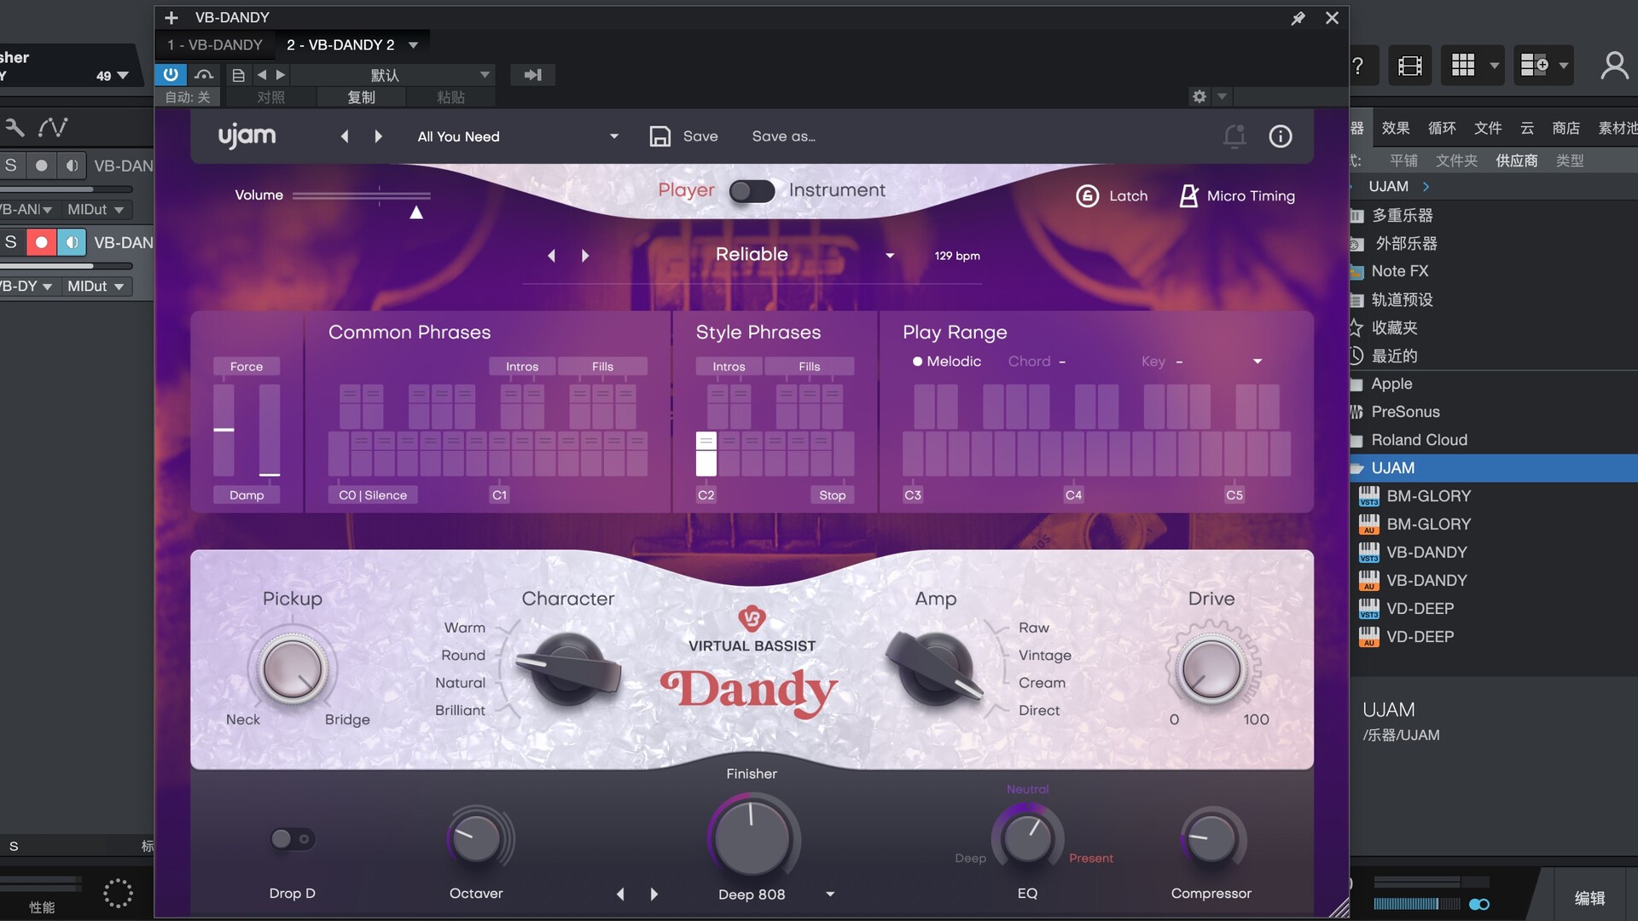
Task: Click the notification bell icon
Action: click(1234, 136)
